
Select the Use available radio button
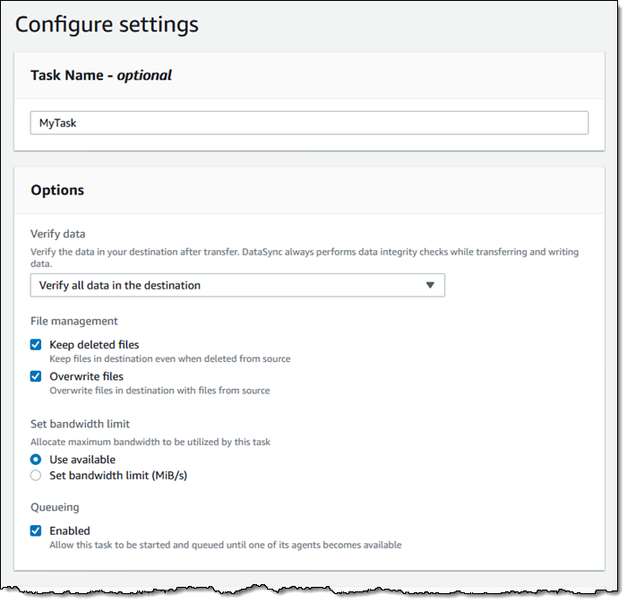36,460
